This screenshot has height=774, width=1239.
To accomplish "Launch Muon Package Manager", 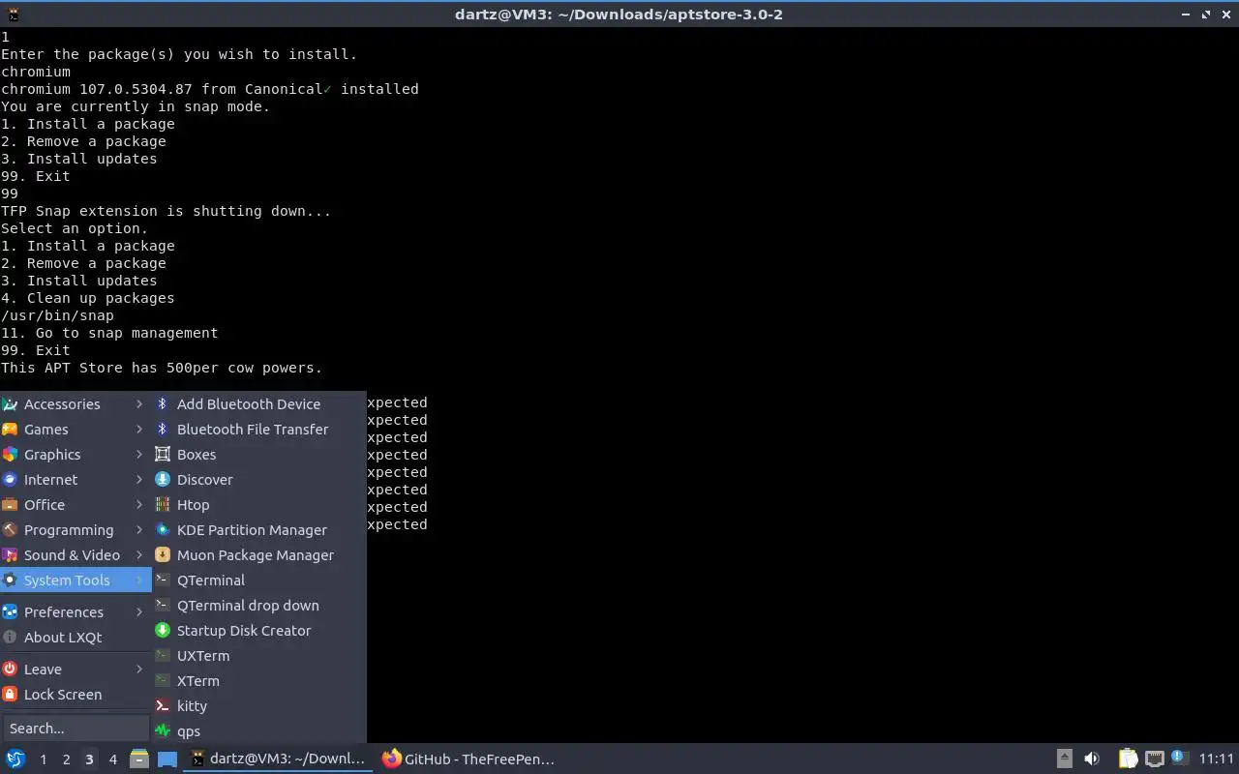I will tap(258, 555).
